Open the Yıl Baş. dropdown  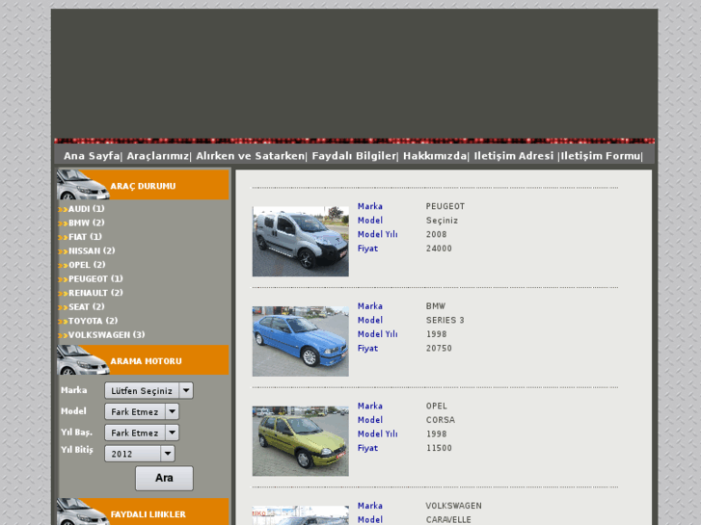141,433
